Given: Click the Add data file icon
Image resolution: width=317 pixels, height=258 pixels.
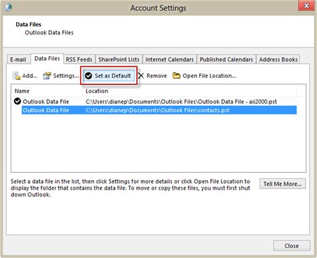Looking at the screenshot, I should pyautogui.click(x=16, y=76).
